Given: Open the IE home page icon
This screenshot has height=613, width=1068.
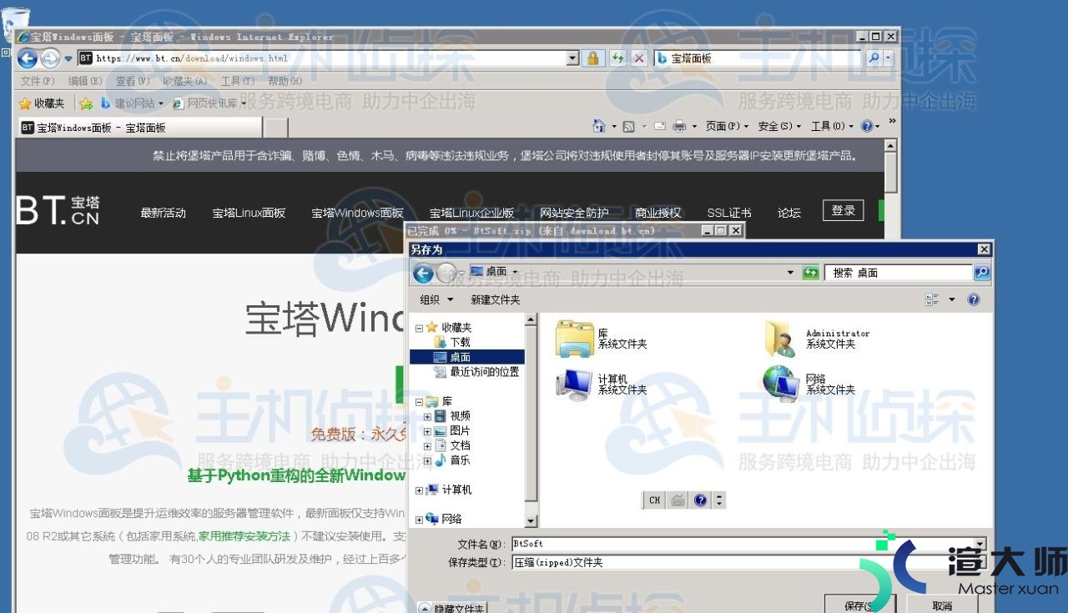Looking at the screenshot, I should [599, 126].
